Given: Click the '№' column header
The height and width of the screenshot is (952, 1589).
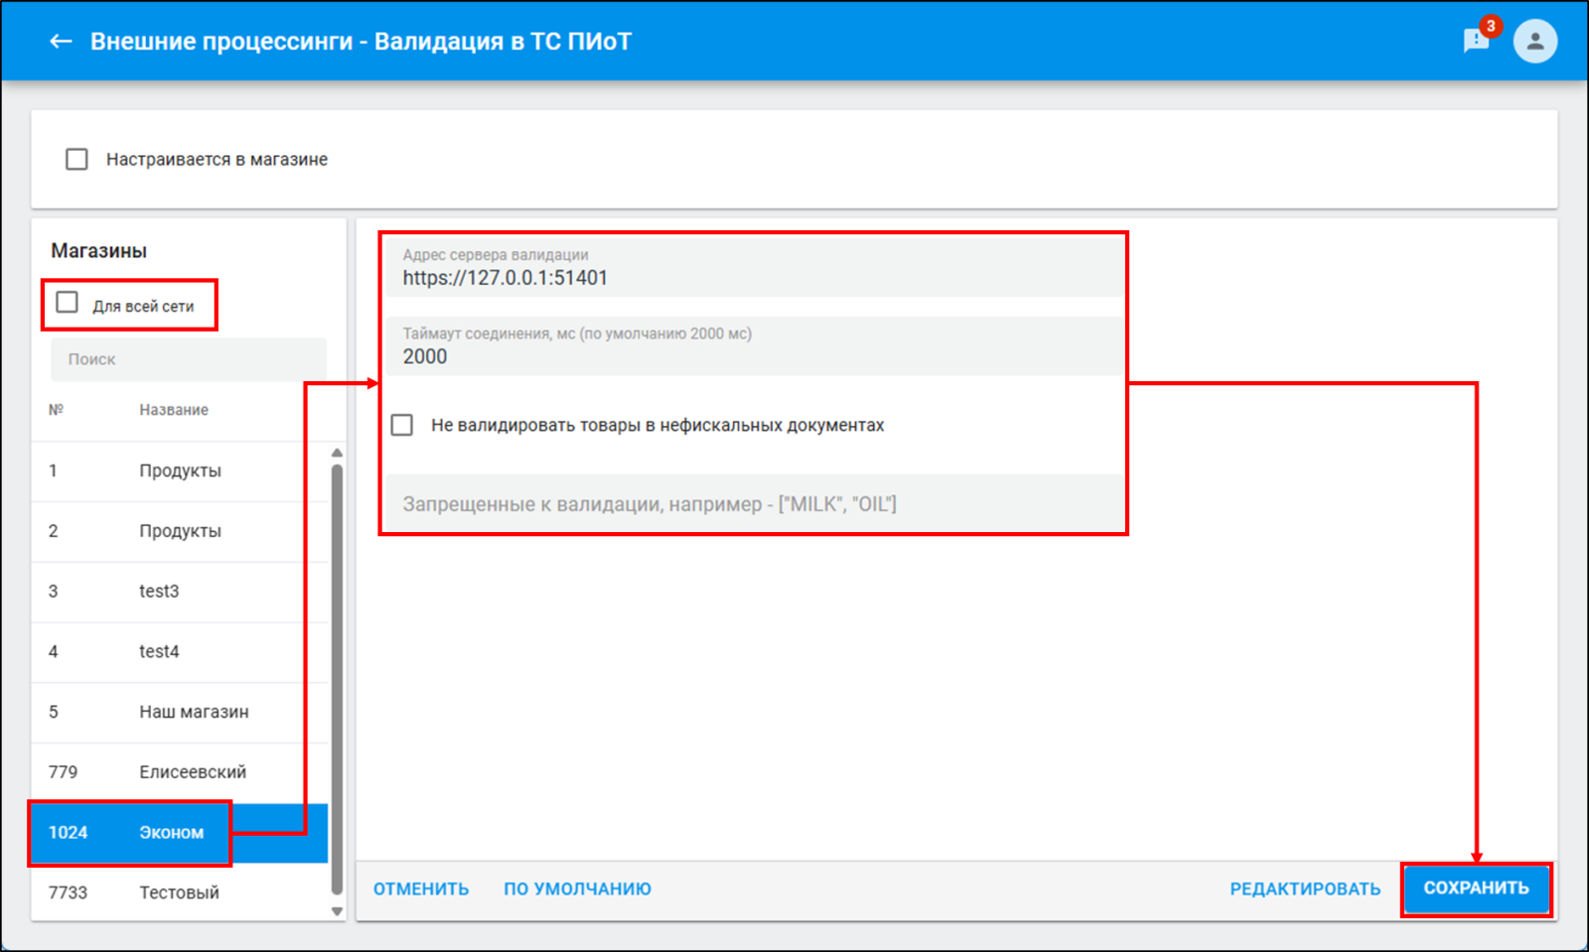Looking at the screenshot, I should click(x=56, y=410).
